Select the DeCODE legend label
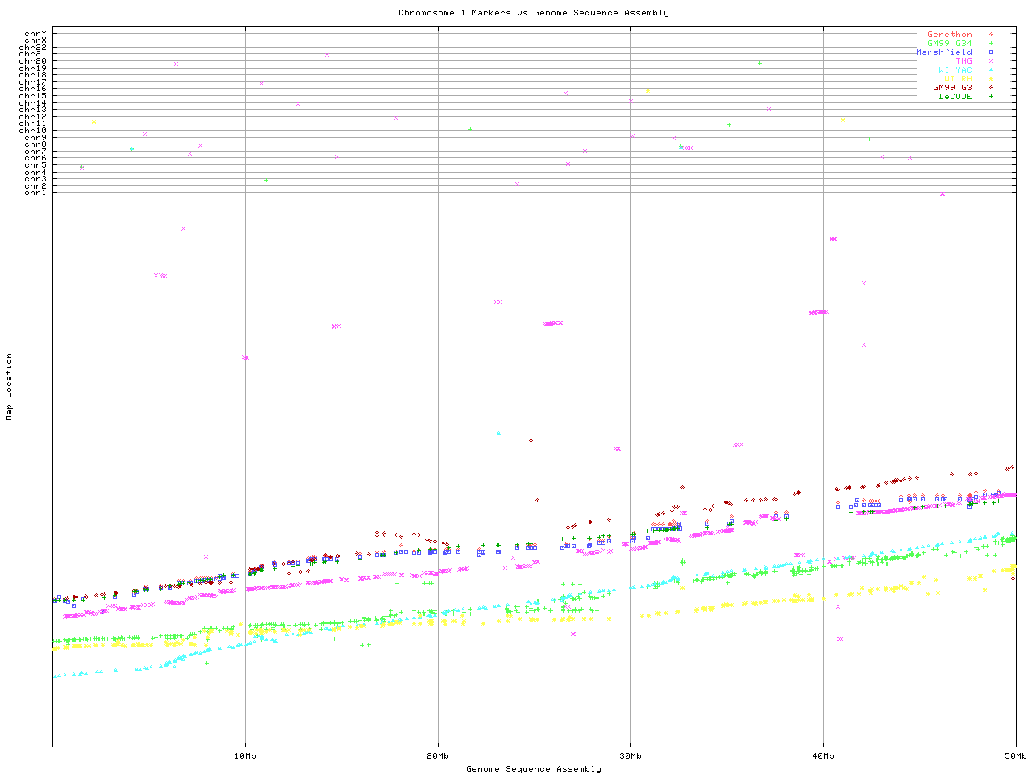This screenshot has height=774, width=1032. click(955, 97)
